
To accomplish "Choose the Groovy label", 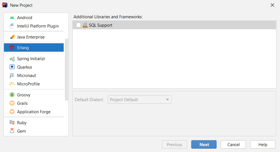I will pos(24,95).
